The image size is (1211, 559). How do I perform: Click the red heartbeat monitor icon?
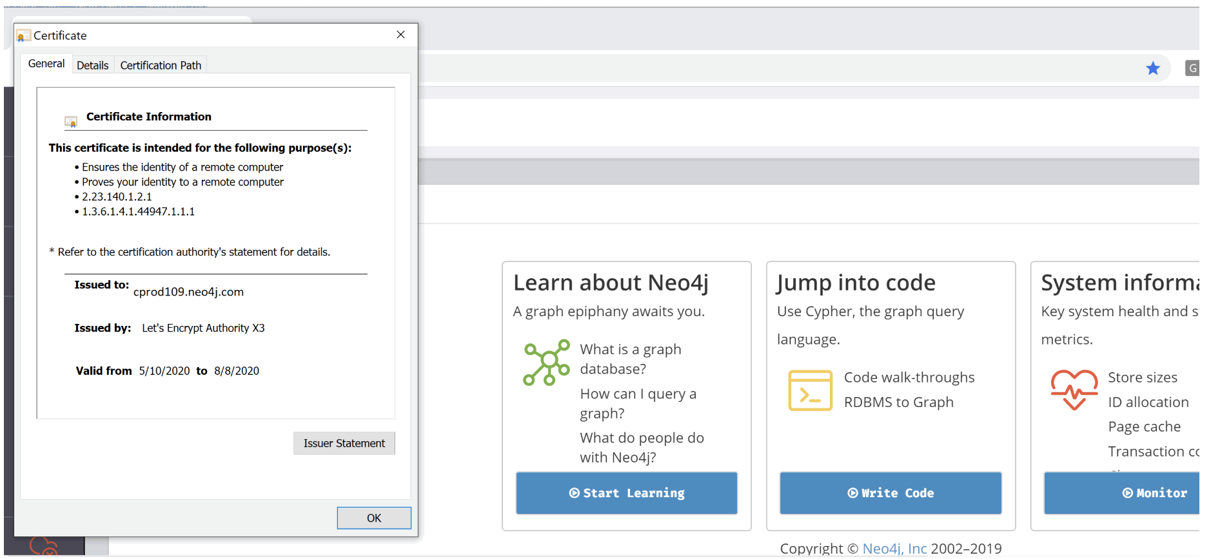click(x=1074, y=389)
